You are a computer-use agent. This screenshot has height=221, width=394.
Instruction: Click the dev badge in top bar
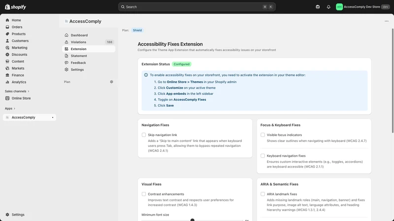386,7
